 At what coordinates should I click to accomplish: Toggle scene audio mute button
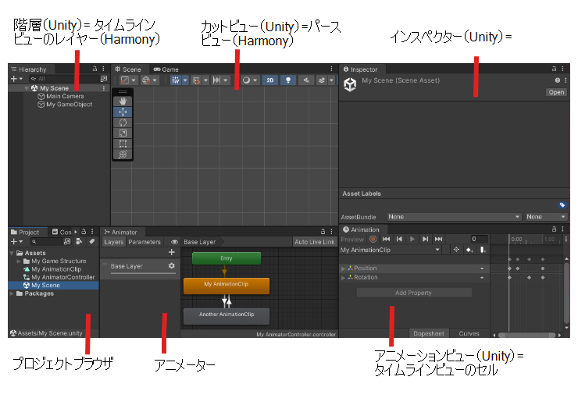tap(306, 80)
